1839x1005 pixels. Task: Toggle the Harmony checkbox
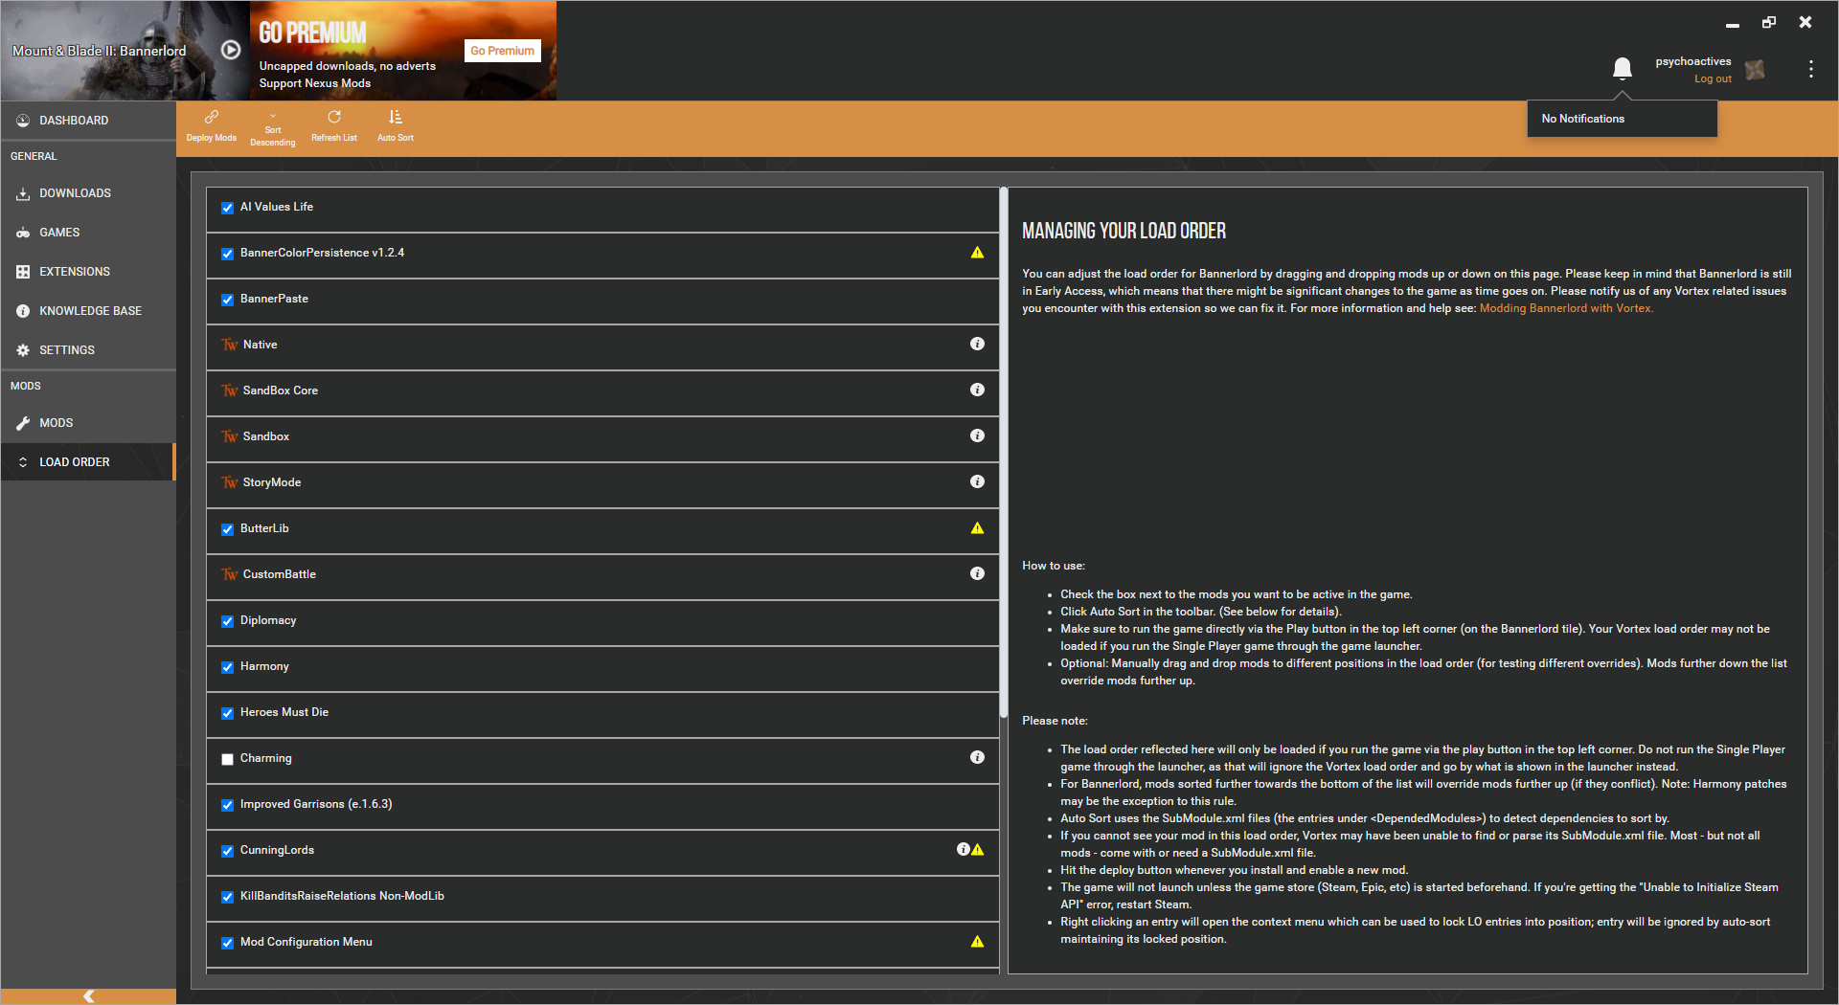pos(227,667)
